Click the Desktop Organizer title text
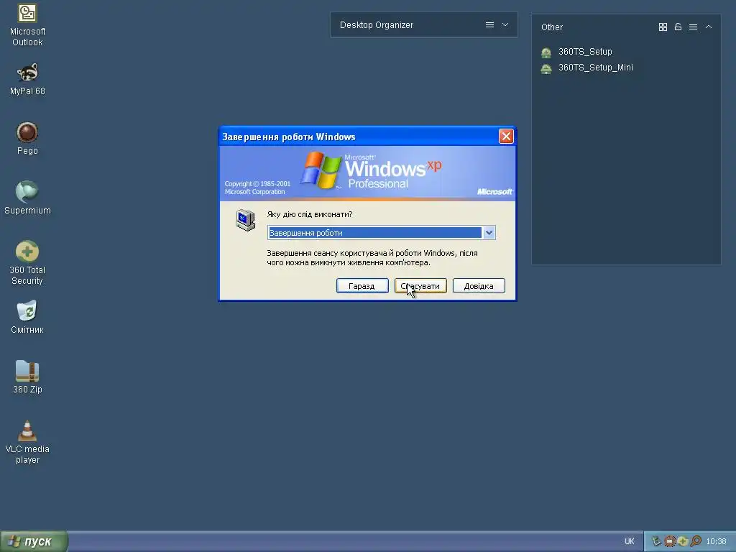Viewport: 736px width, 552px height. 377,25
